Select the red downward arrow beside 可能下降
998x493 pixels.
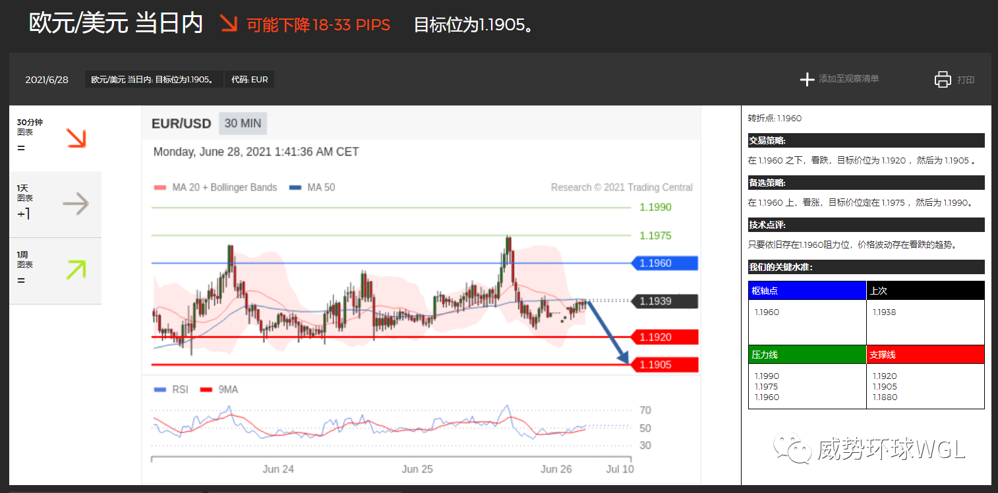pyautogui.click(x=229, y=24)
